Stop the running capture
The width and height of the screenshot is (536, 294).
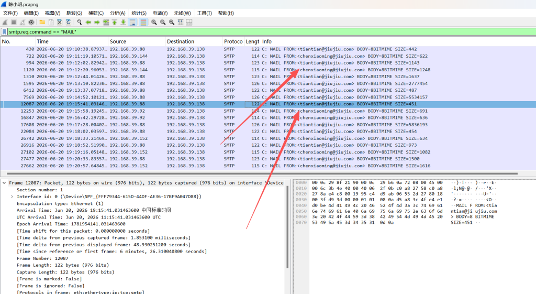(x=14, y=22)
